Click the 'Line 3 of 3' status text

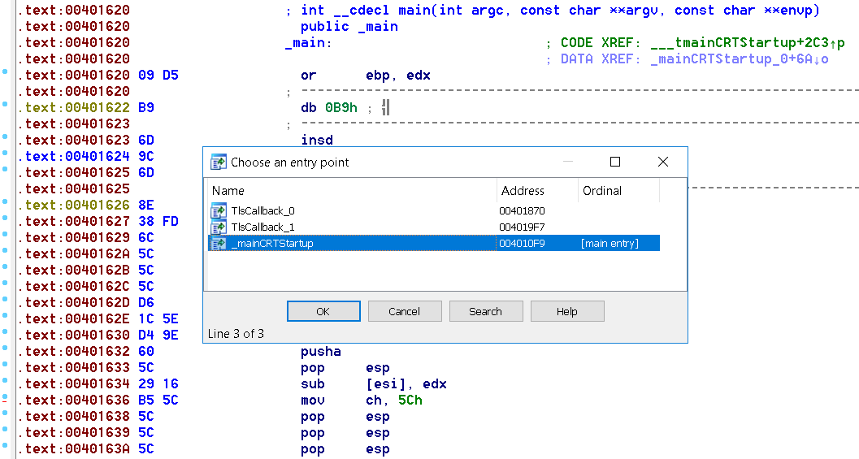point(236,334)
